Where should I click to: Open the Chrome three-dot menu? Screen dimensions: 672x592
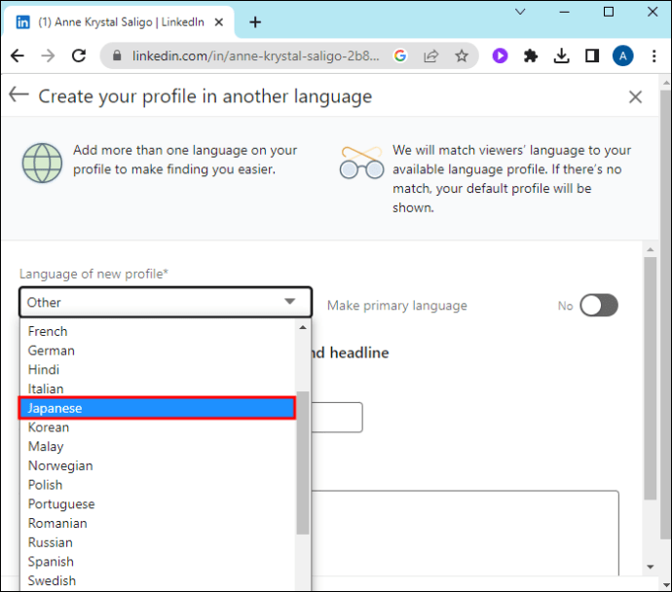point(654,55)
